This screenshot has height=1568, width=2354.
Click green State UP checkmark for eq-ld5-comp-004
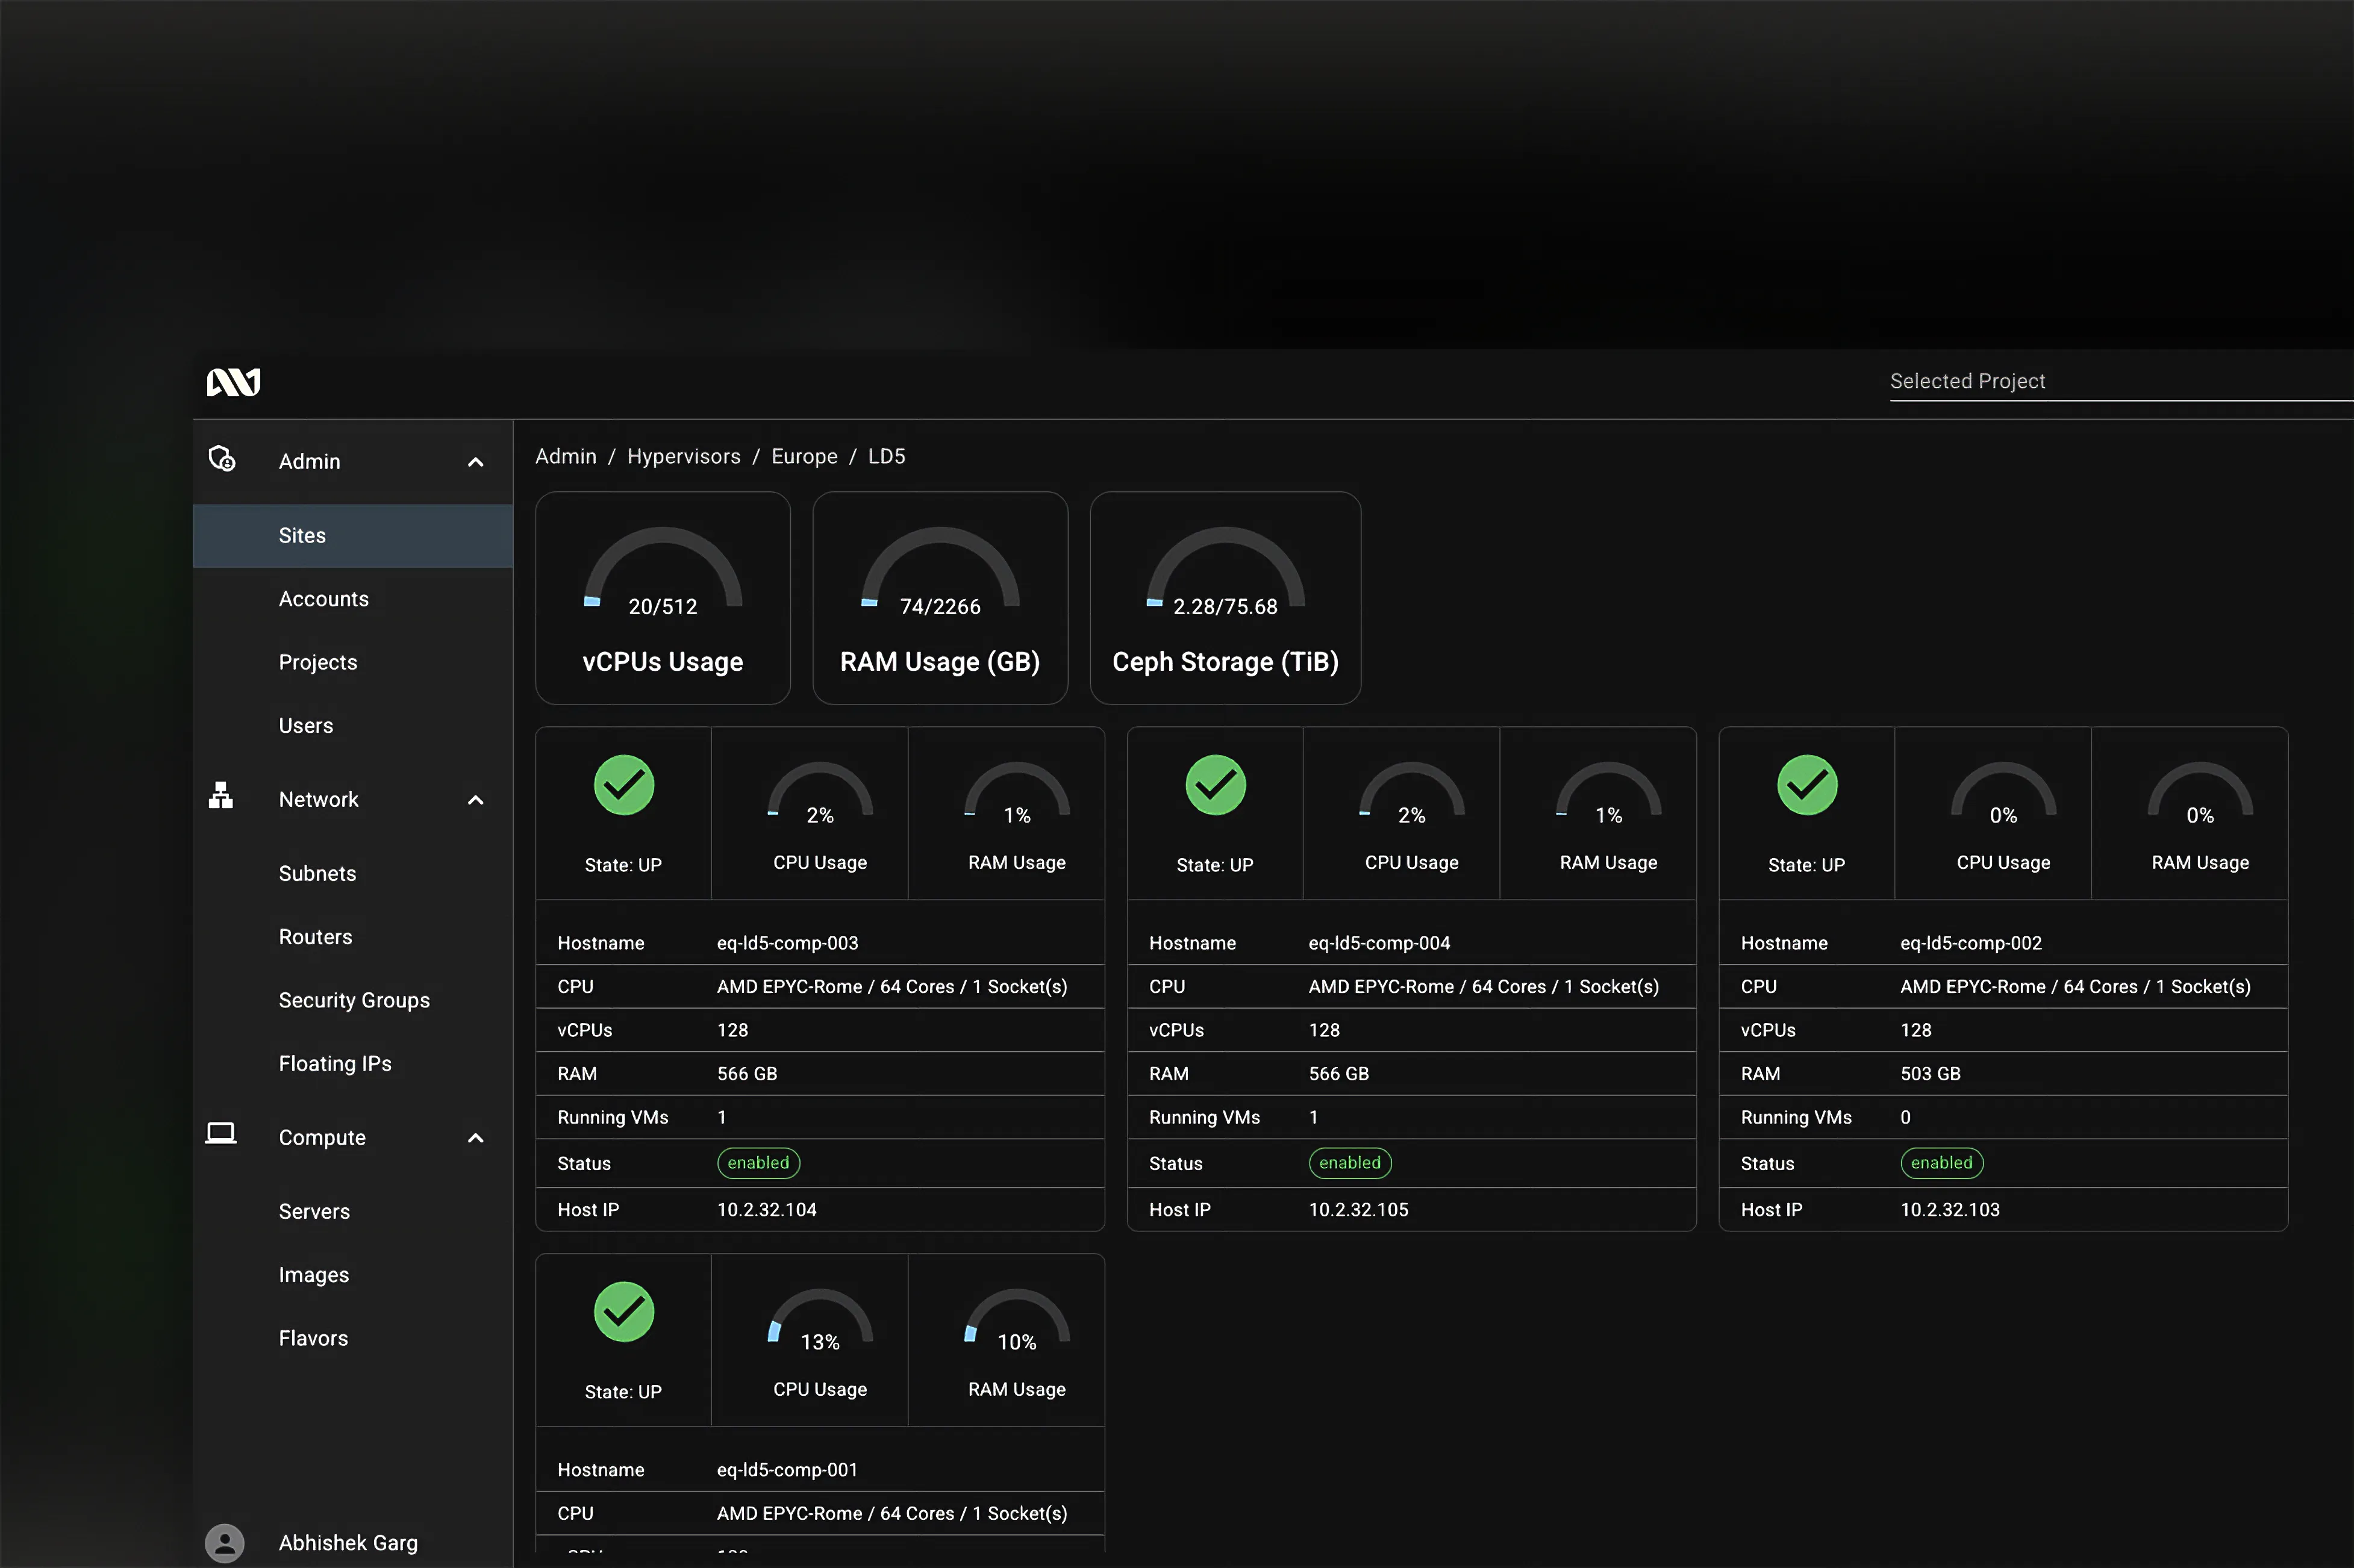[x=1216, y=786]
